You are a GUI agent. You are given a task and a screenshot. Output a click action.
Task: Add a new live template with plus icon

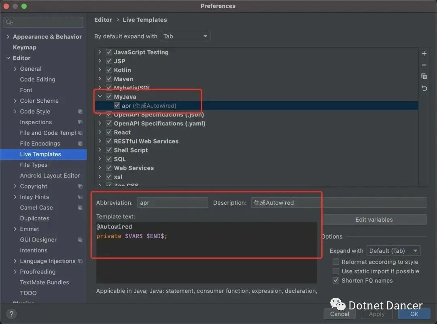[x=424, y=53]
